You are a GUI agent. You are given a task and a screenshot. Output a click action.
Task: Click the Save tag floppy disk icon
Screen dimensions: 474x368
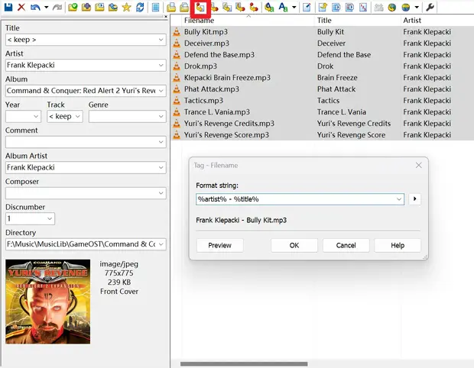[x=7, y=7]
